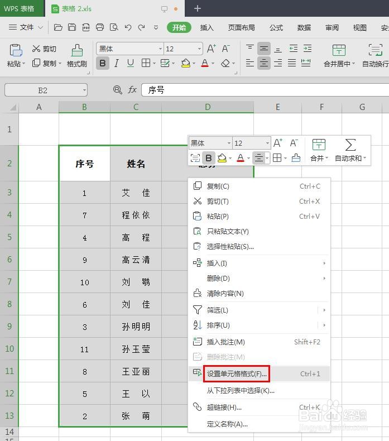389x441 pixels.
Task: Click the fx insert function icon
Action: [132, 90]
